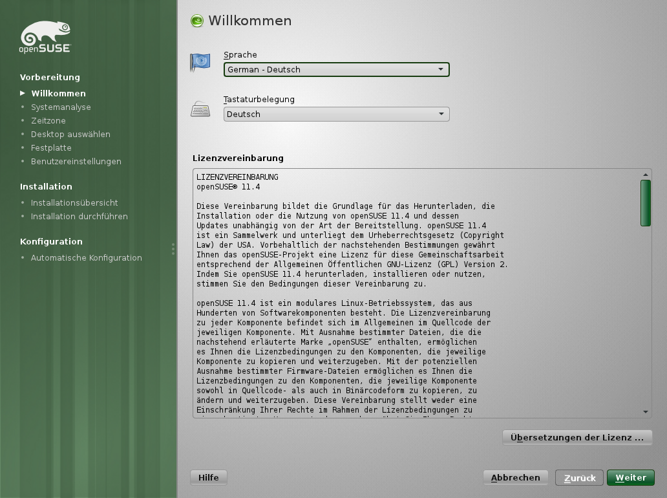Image resolution: width=667 pixels, height=498 pixels.
Task: Select Installationsübersicht under Installation
Action: tap(74, 202)
